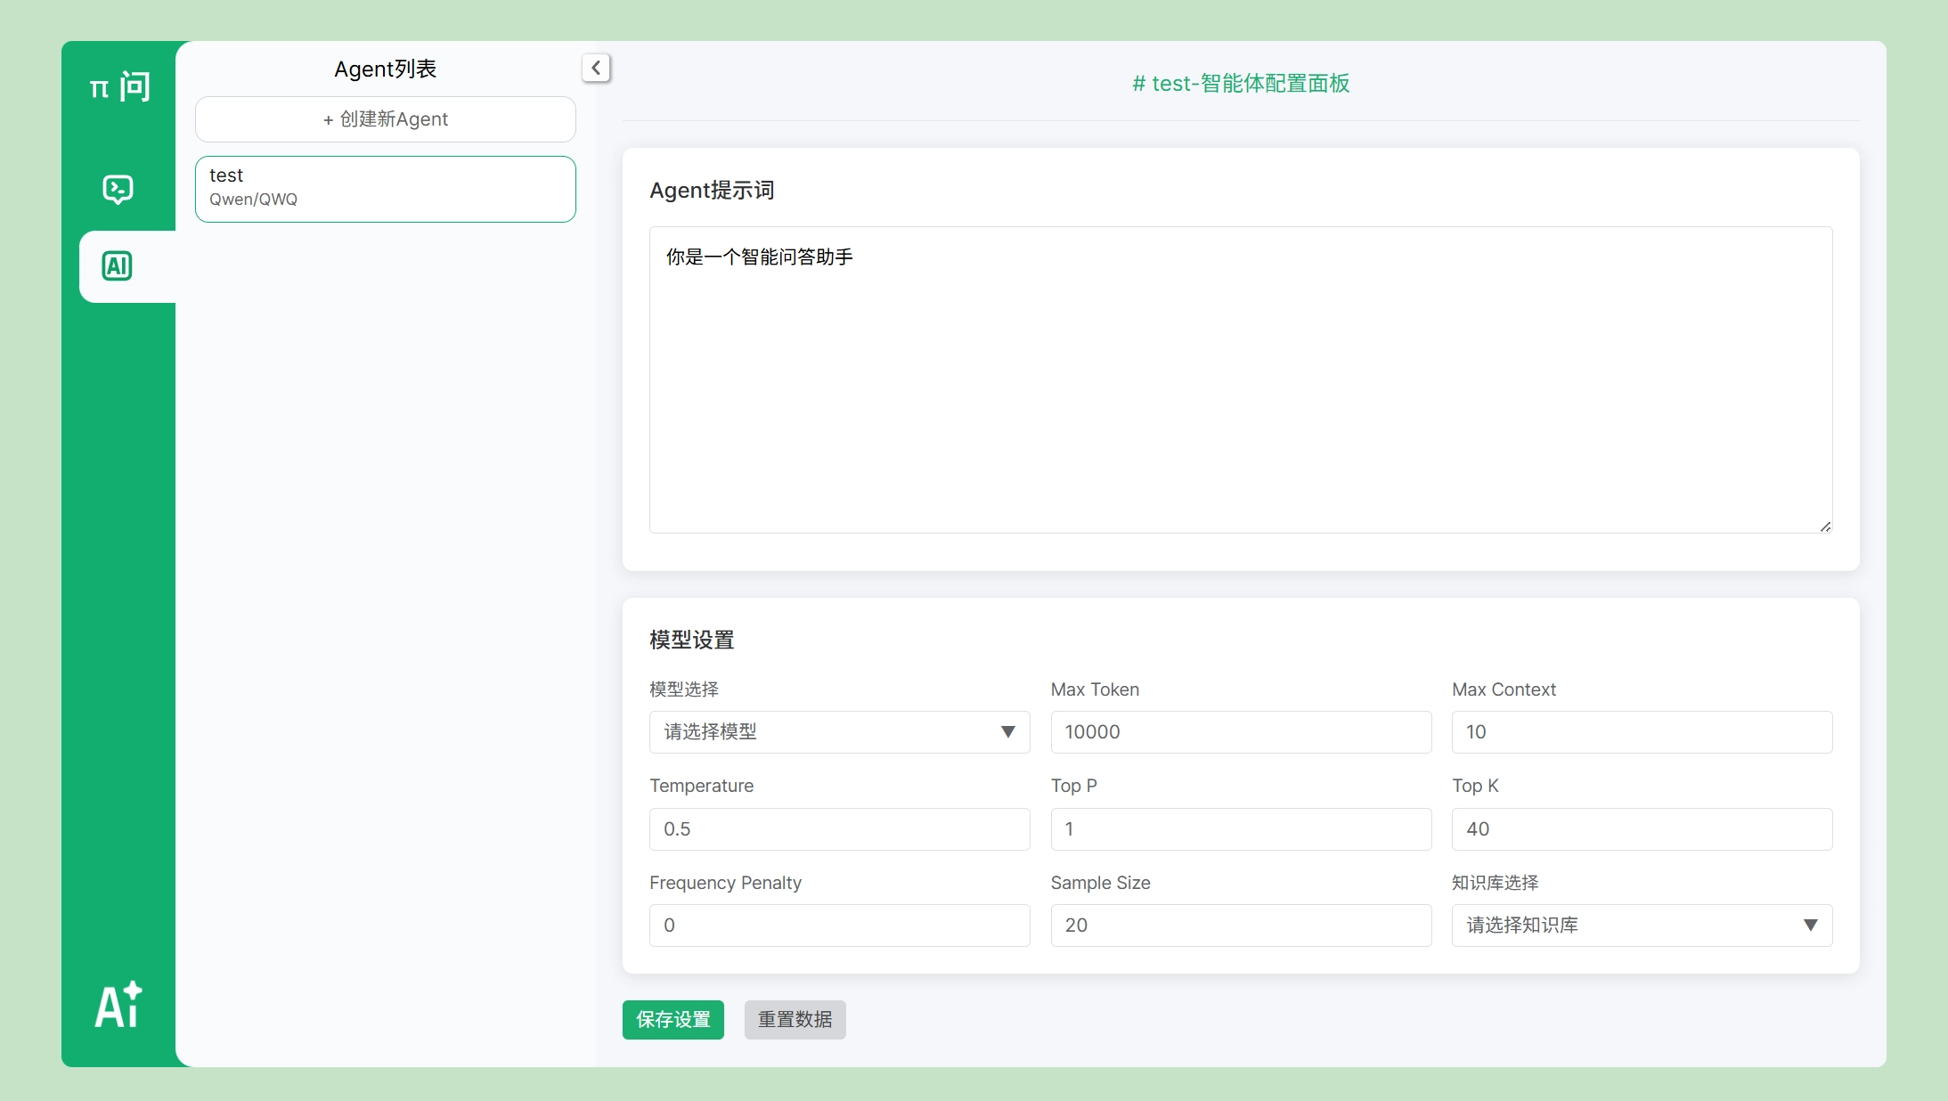1948x1101 pixels.
Task: Reset data with 重置数据 button
Action: 795,1020
